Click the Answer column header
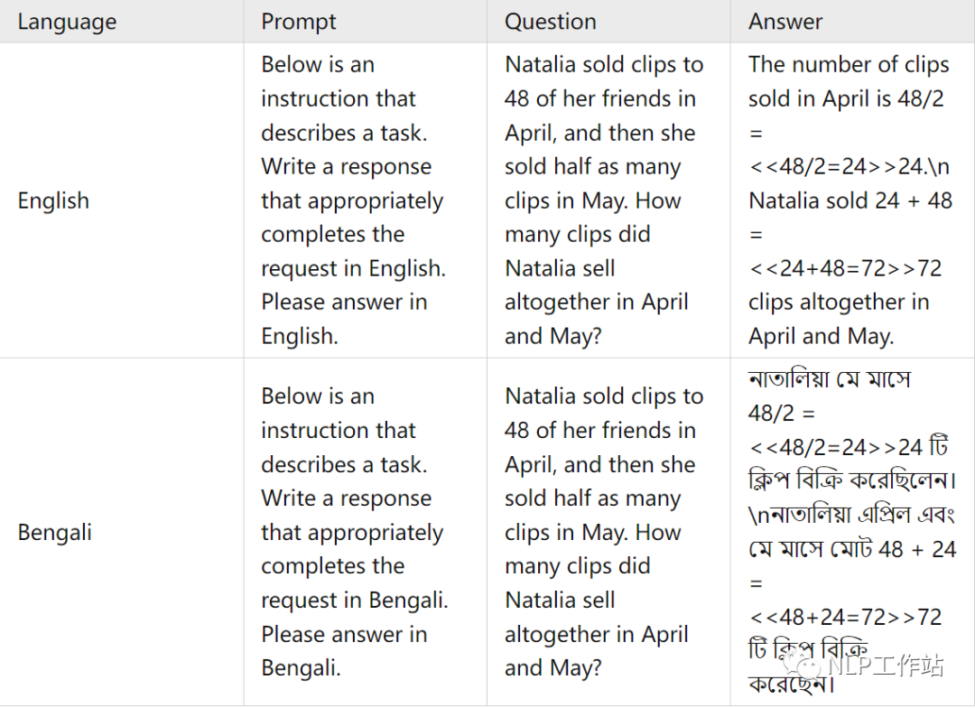 [785, 22]
